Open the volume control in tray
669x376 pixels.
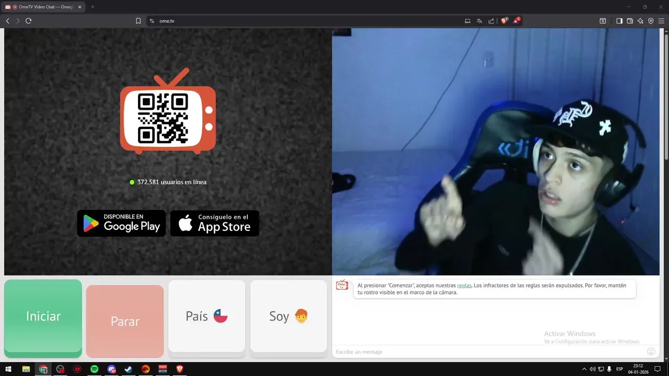coord(592,369)
